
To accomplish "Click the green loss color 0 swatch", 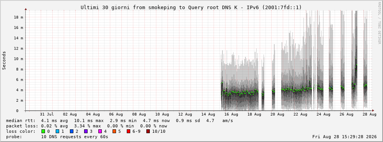I will coord(43,132).
